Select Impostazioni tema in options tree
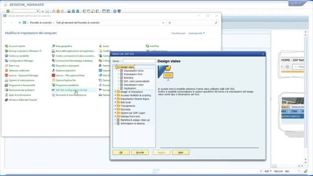This screenshot has width=313, height=176. [x=134, y=70]
